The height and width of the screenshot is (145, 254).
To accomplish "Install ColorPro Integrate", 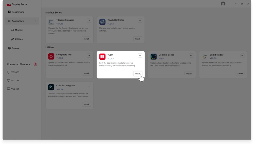I will 87,104.
